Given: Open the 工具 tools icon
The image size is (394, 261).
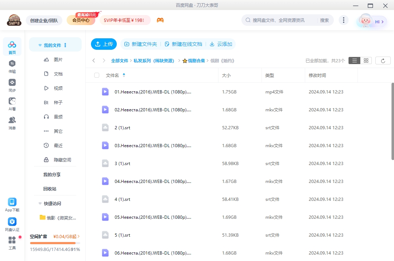Looking at the screenshot, I should point(12,240).
